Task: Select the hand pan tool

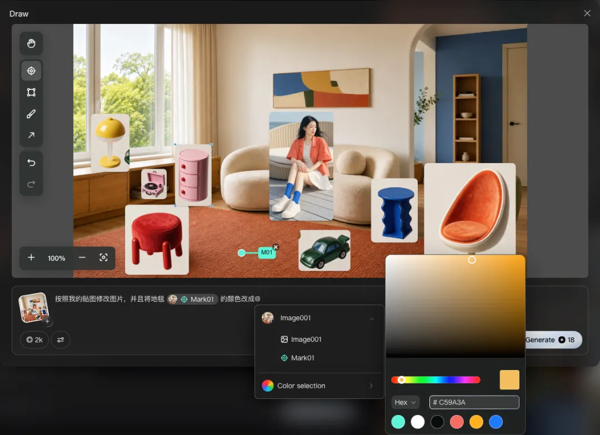Action: pyautogui.click(x=31, y=44)
